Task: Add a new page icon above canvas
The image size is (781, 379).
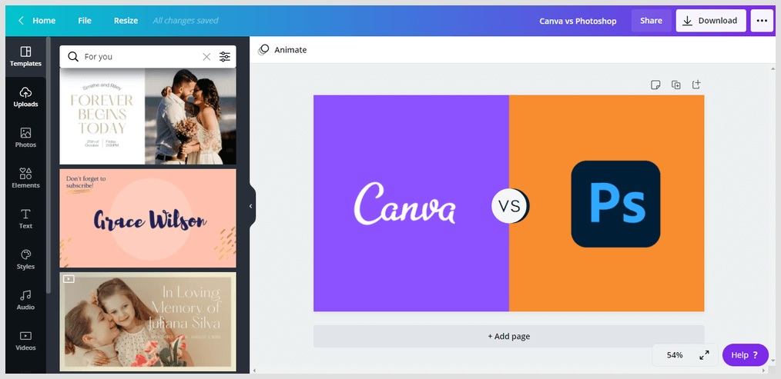Action: click(x=696, y=85)
